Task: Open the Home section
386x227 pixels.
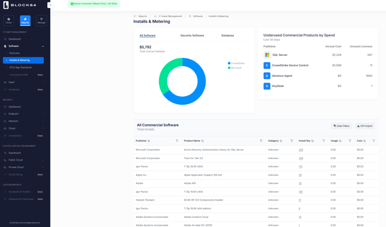Action: click(9, 20)
